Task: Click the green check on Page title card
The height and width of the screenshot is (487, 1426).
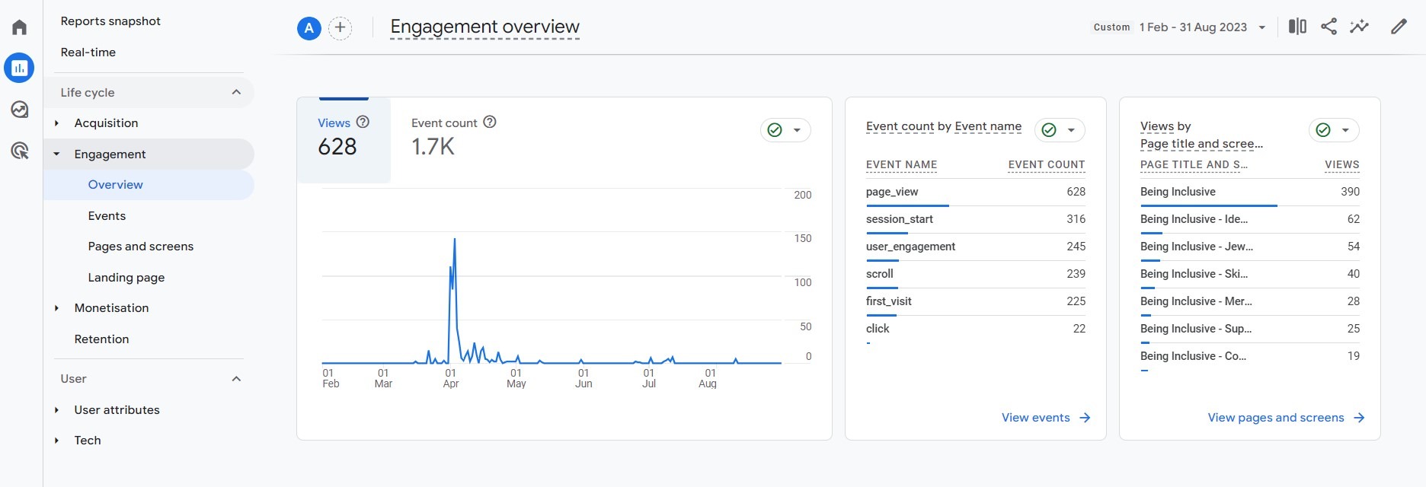Action: (x=1323, y=130)
